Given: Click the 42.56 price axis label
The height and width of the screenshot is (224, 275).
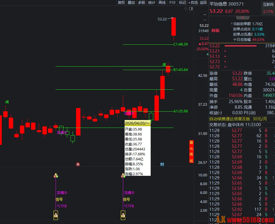Looking at the screenshot, I should click(x=202, y=75).
